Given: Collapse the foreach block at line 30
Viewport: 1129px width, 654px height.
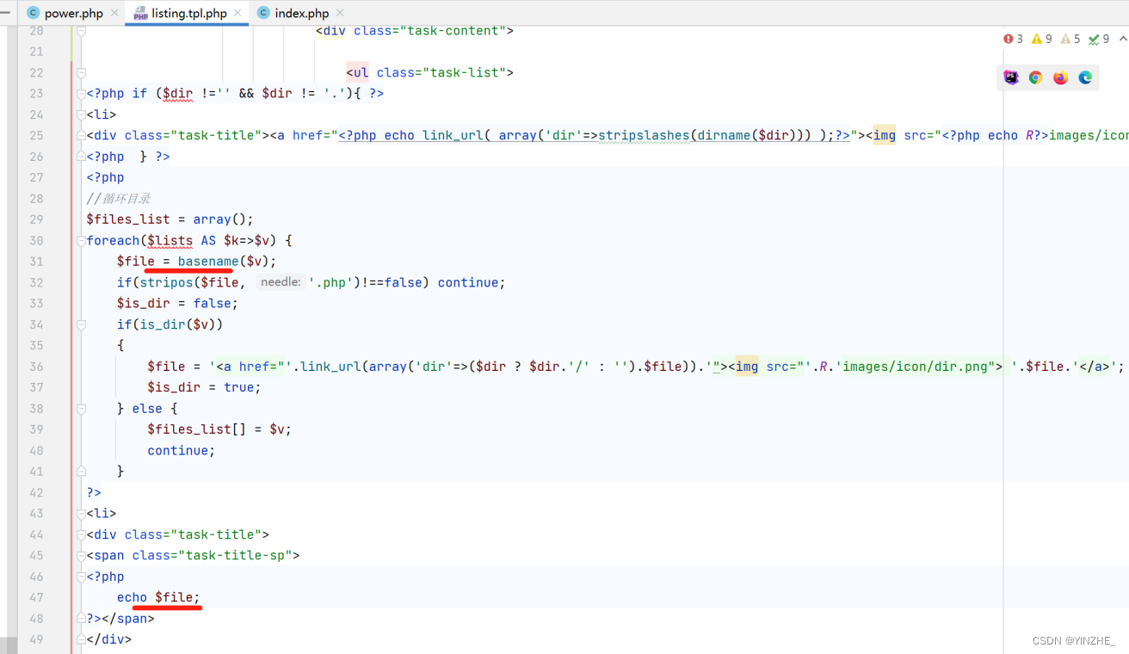Looking at the screenshot, I should 81,241.
